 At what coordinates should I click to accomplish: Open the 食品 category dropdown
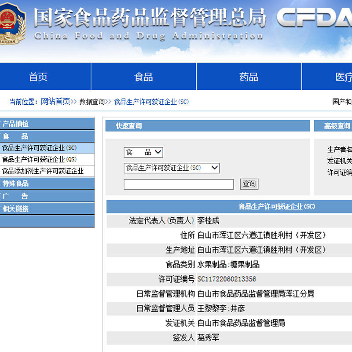click(143, 152)
